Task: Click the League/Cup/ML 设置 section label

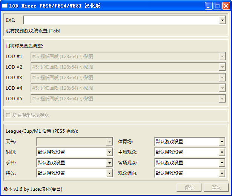Action: tap(42, 131)
